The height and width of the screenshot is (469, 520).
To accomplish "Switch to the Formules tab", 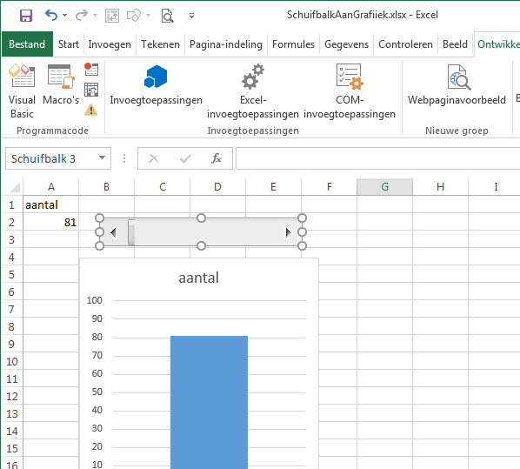I will (x=293, y=44).
